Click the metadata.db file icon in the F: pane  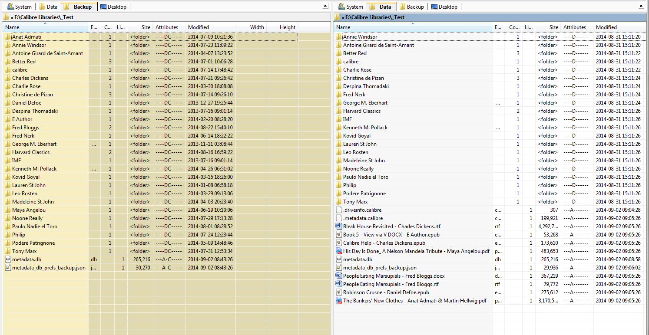[x=7, y=259]
